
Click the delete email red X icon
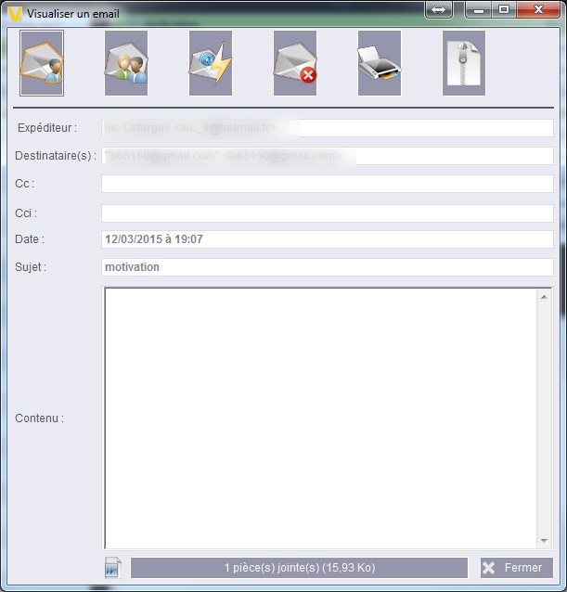[x=295, y=63]
